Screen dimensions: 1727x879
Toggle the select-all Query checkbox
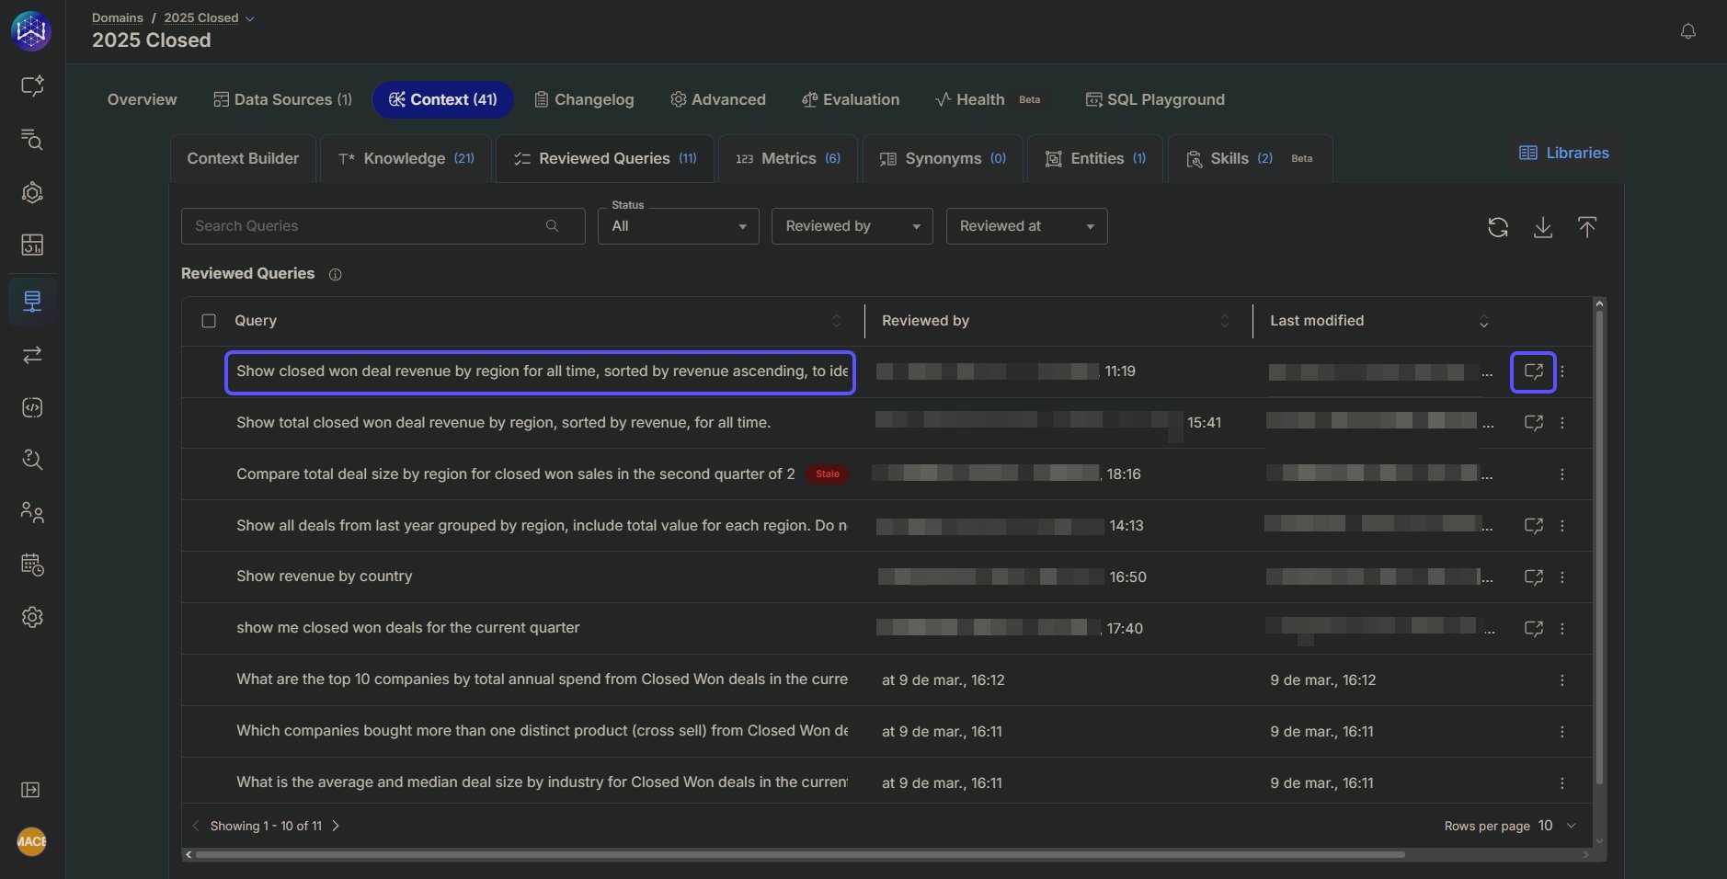209,321
